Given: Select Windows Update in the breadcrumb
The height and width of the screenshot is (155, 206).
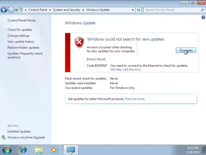Looking at the screenshot, I should (x=98, y=10).
